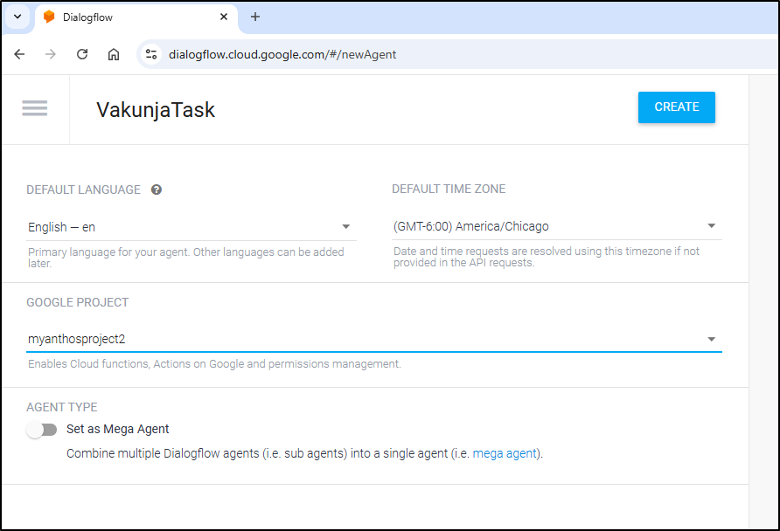780x531 pixels.
Task: View site information icon in address bar
Action: (x=151, y=54)
